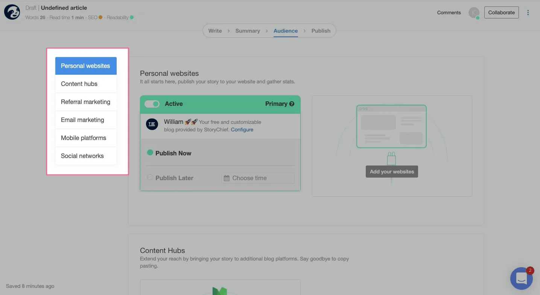Open Social networks in sidebar
The width and height of the screenshot is (540, 295).
pyautogui.click(x=86, y=156)
